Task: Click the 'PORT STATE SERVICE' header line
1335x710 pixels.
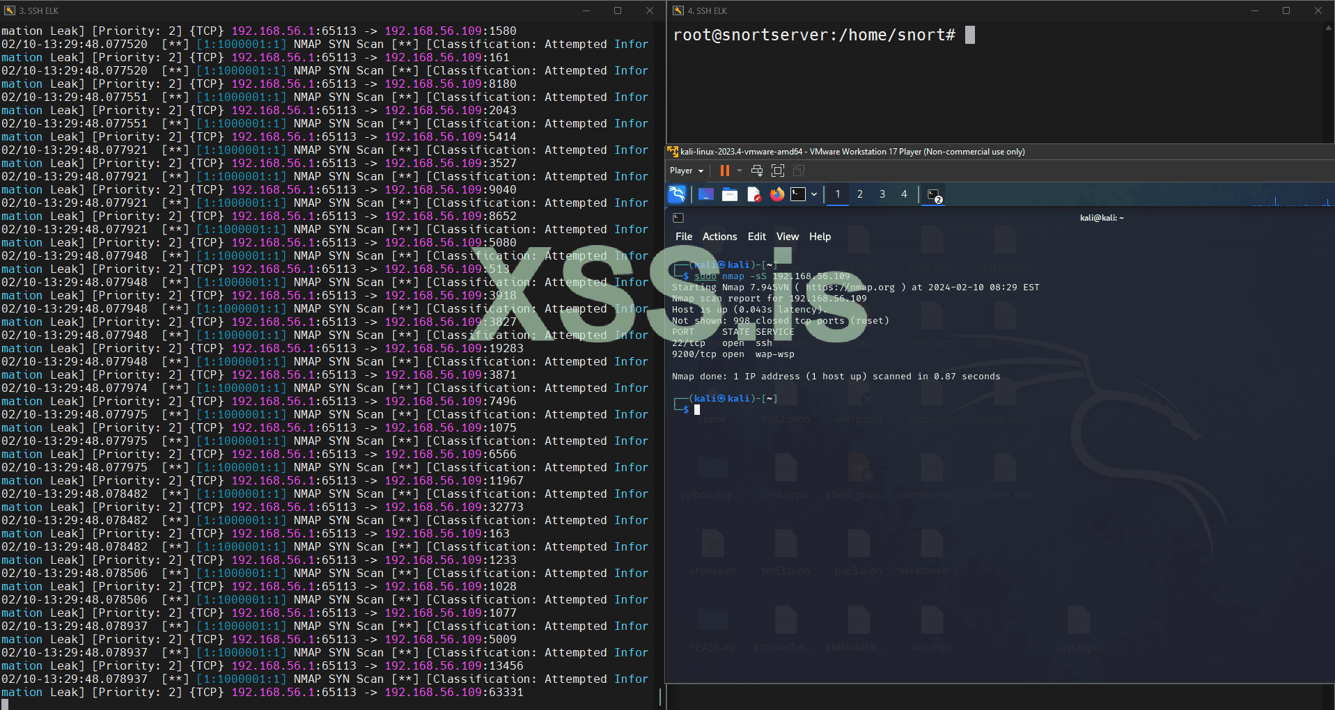Action: point(733,332)
